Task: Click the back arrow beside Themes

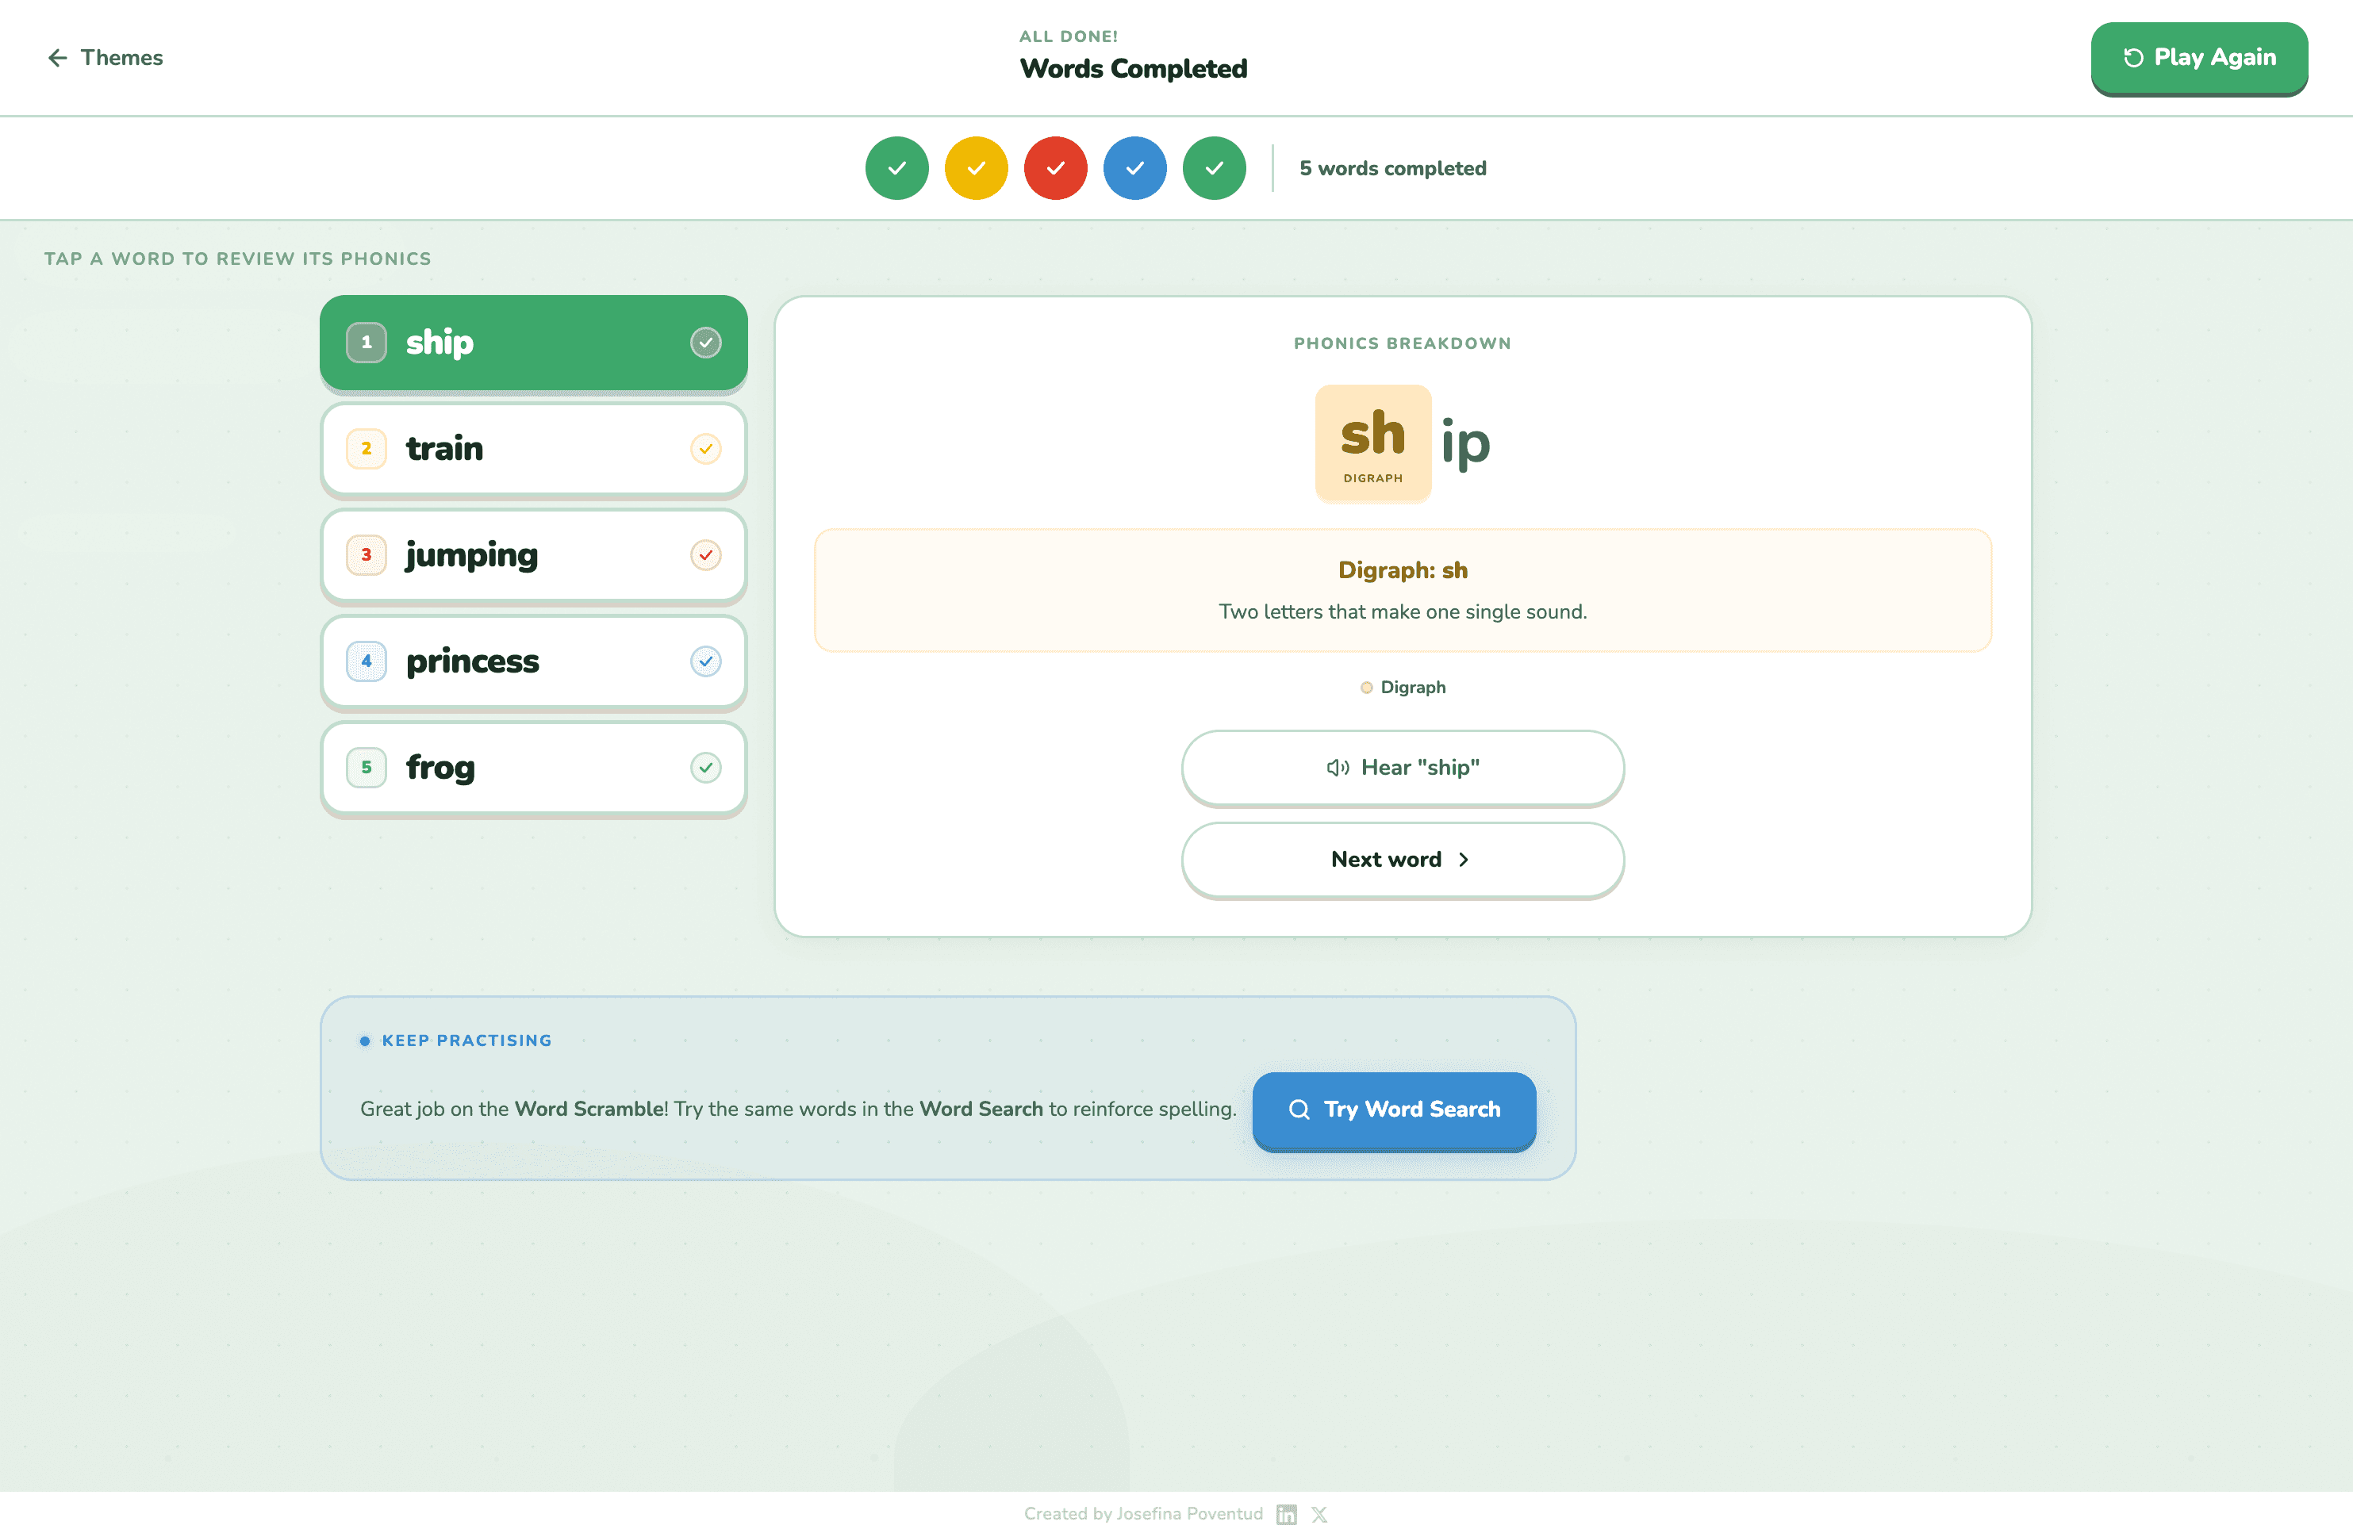Action: [57, 59]
